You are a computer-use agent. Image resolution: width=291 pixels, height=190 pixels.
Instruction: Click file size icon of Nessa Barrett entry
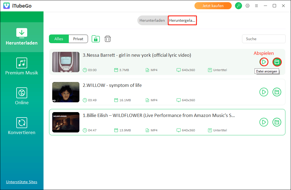pos(116,70)
